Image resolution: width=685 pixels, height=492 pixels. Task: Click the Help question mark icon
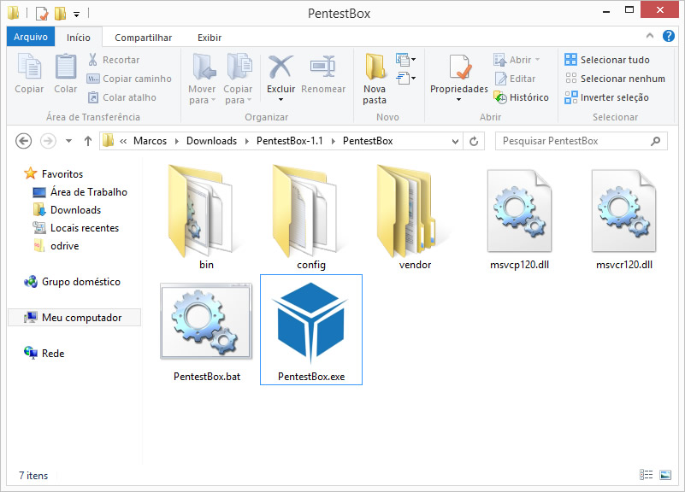pos(669,36)
